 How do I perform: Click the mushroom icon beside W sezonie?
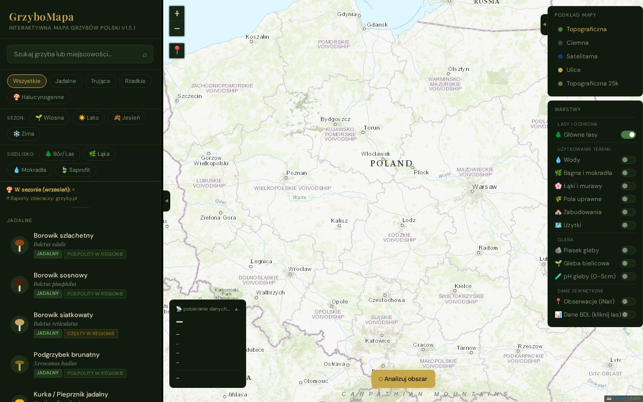pos(10,189)
